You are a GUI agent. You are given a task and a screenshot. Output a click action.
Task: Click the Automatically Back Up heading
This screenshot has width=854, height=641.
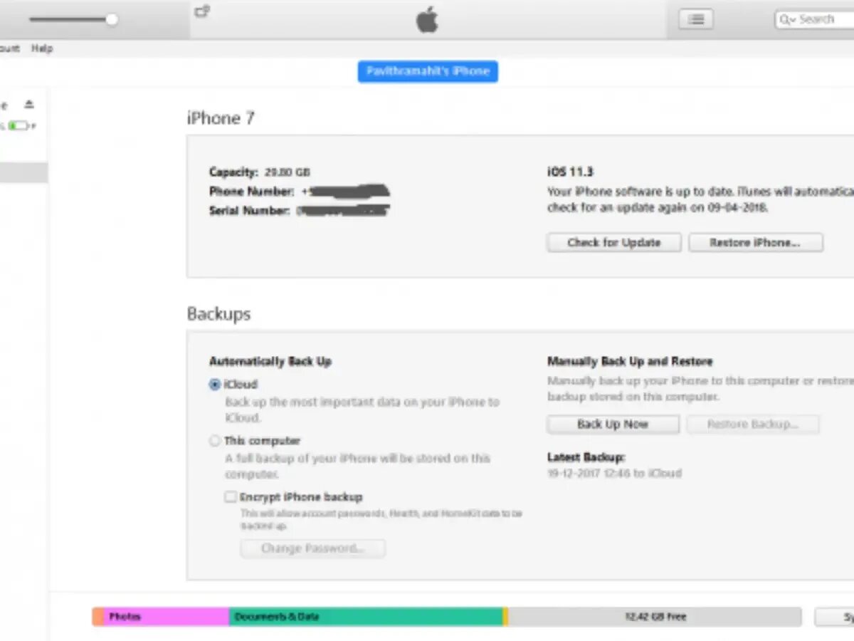270,361
